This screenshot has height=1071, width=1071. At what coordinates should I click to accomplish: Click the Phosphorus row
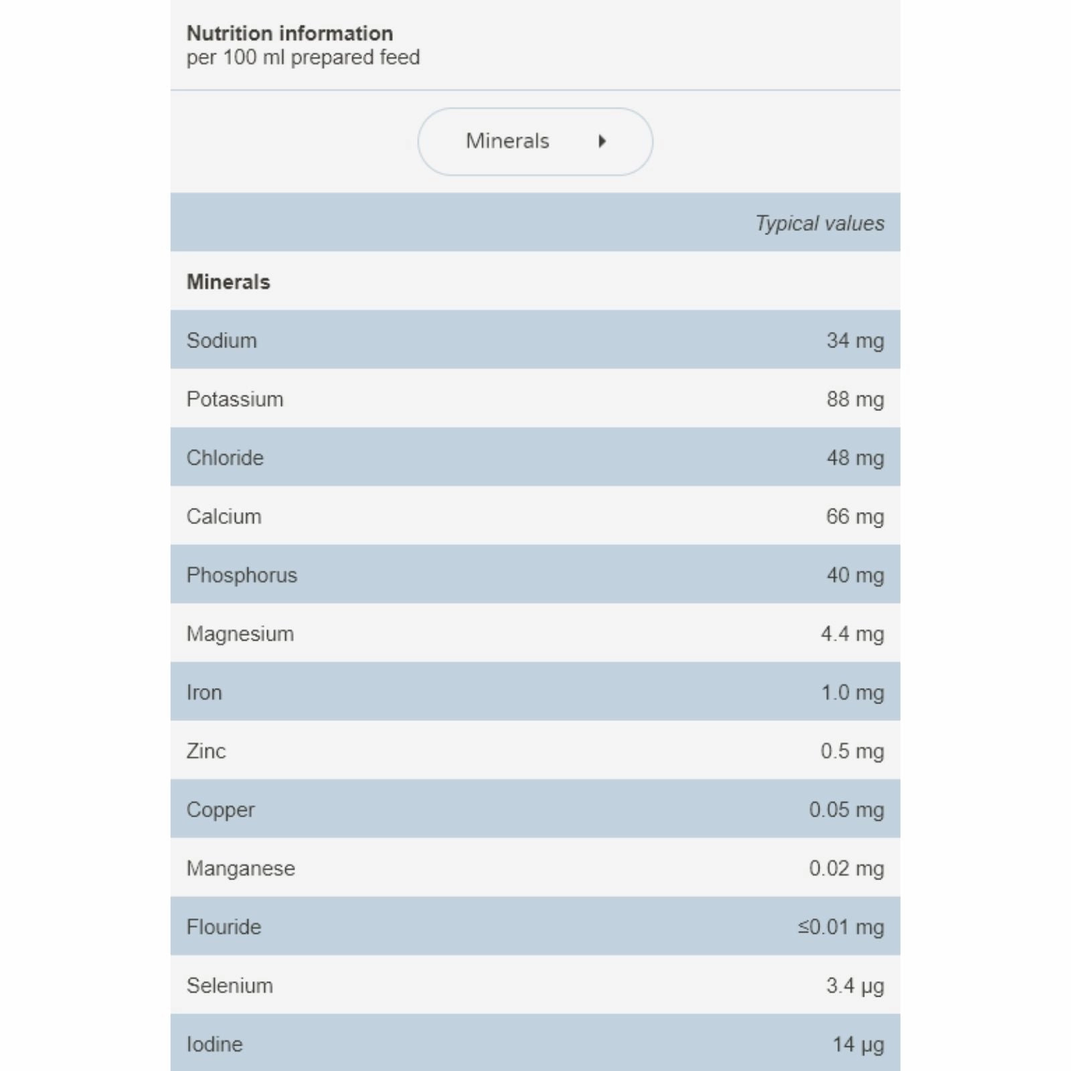click(x=535, y=574)
